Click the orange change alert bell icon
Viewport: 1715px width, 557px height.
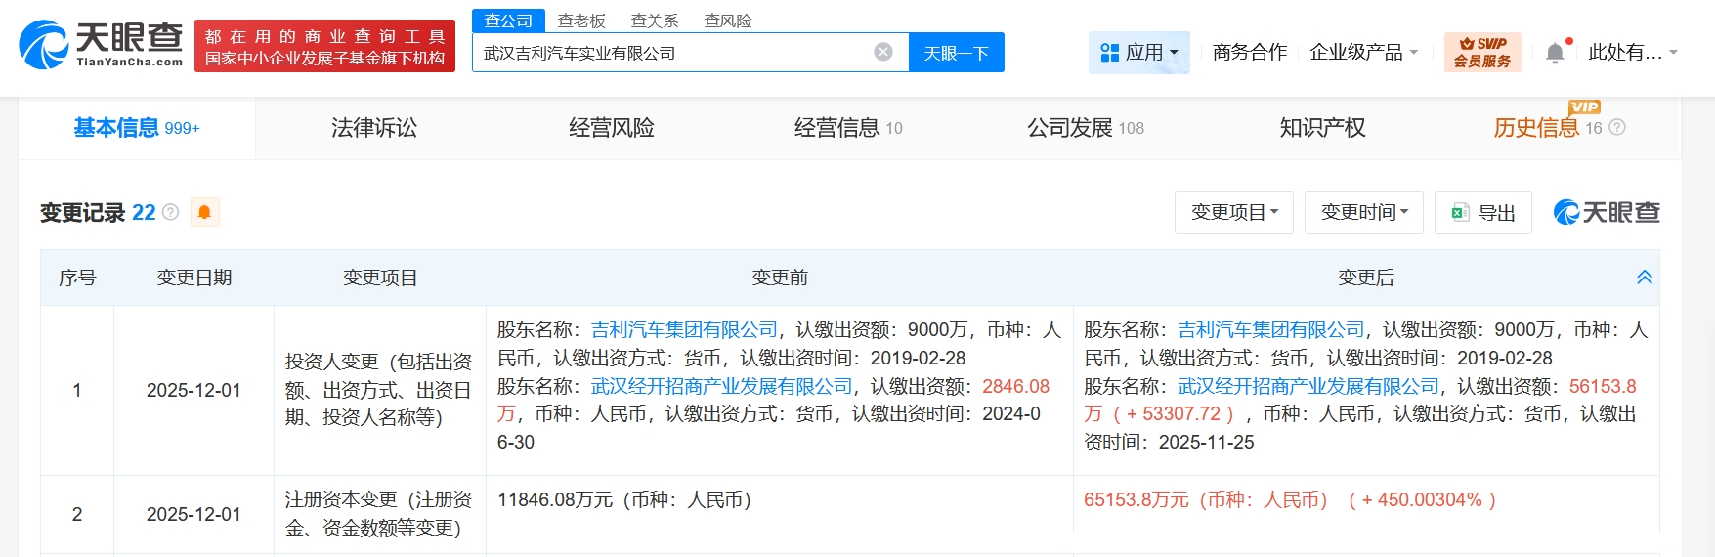pos(204,212)
